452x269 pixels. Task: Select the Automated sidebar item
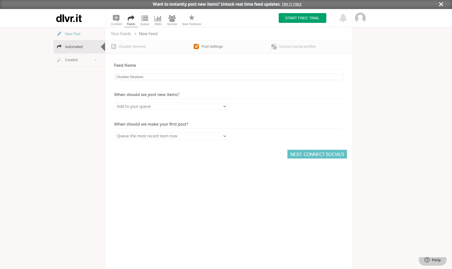[74, 47]
